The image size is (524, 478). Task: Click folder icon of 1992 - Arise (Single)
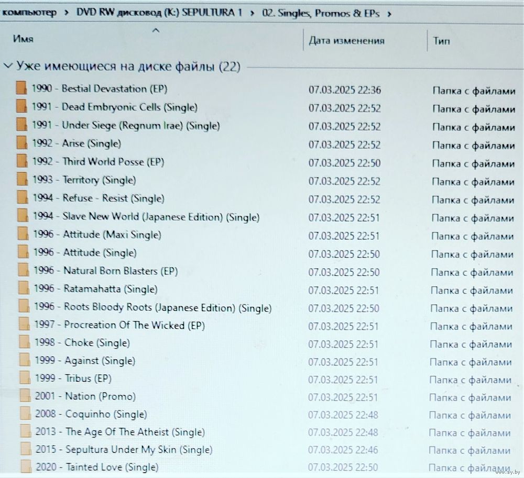pos(21,143)
